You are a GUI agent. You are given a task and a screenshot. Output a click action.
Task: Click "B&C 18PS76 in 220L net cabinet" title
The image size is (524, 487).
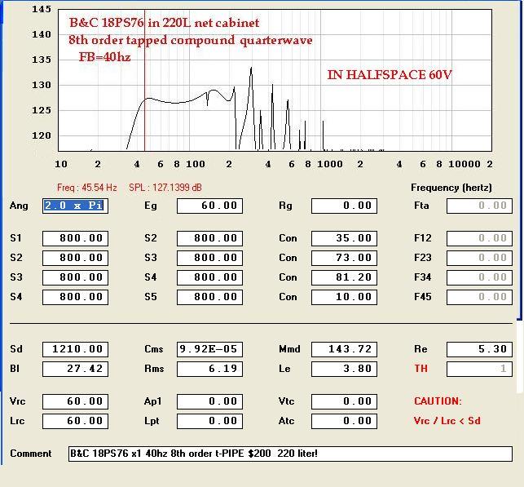[164, 23]
